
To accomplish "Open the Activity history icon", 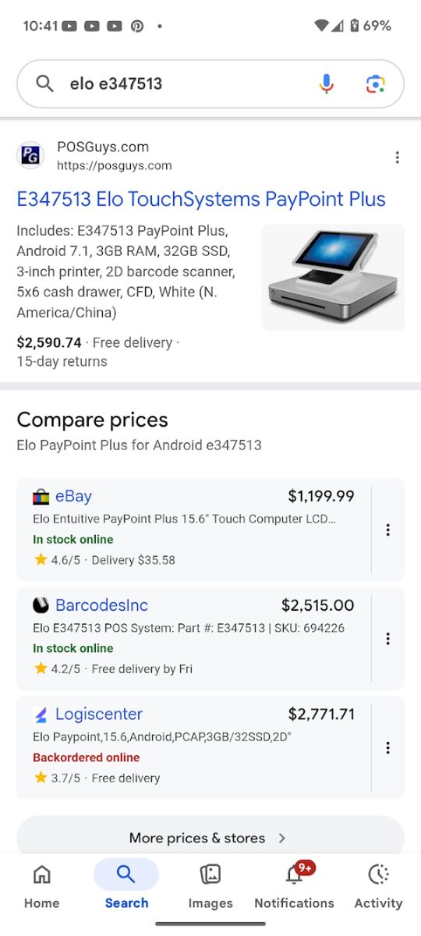I will coord(378,875).
